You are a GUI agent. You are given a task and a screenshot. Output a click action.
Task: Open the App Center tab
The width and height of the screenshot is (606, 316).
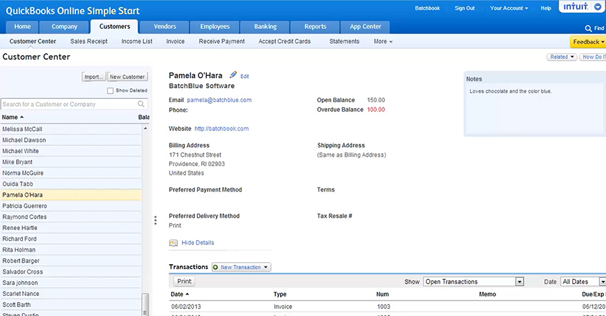pos(365,27)
